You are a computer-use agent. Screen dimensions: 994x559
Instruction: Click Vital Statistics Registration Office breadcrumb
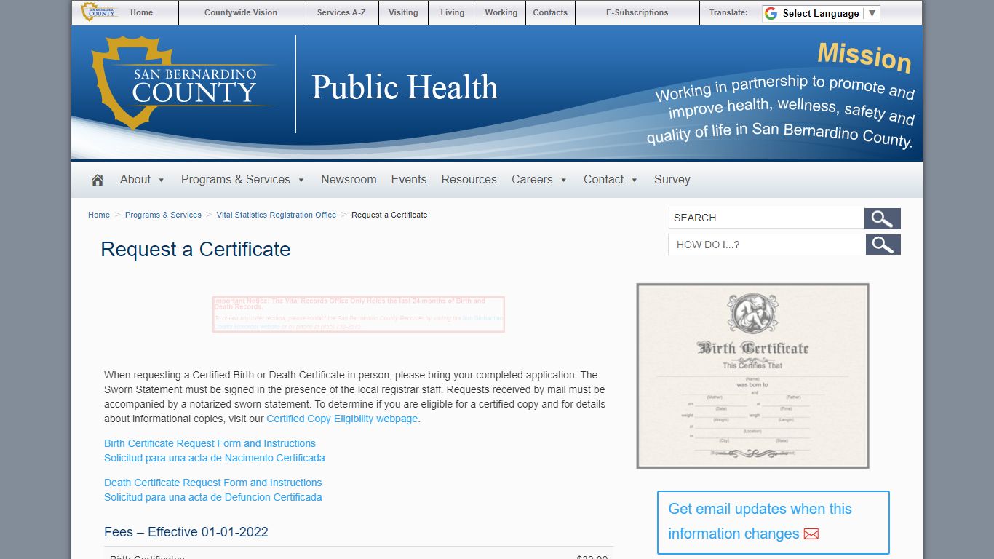[277, 215]
